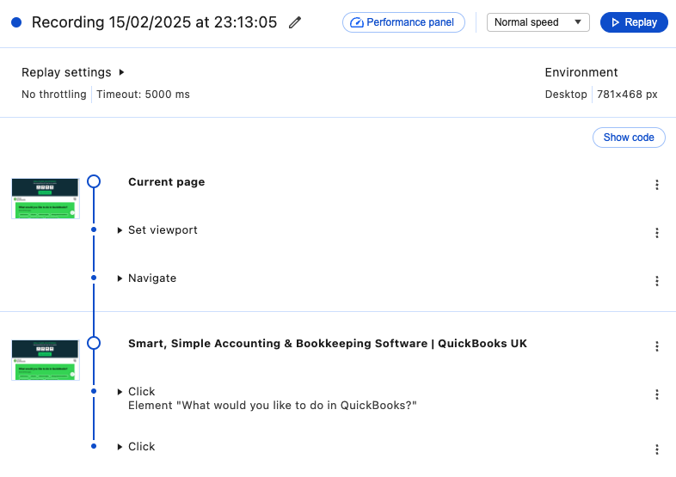The width and height of the screenshot is (676, 477).
Task: Click Show code button
Action: point(629,138)
